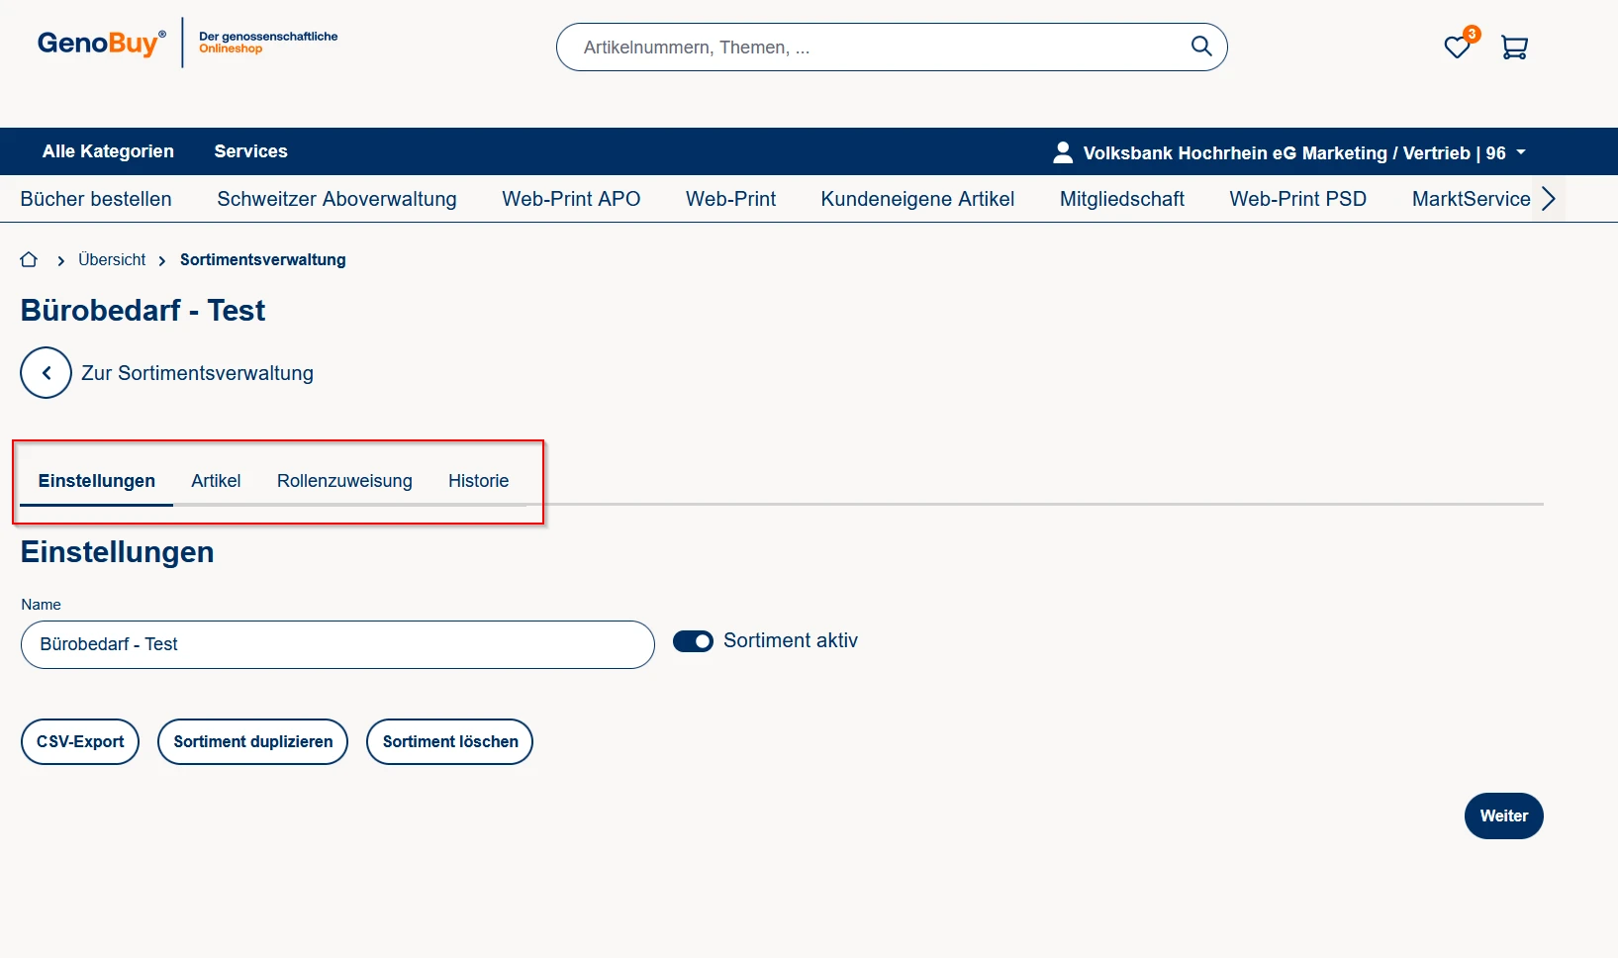The image size is (1618, 958).
Task: Open the Übersicht breadcrumb link
Action: pos(112,259)
